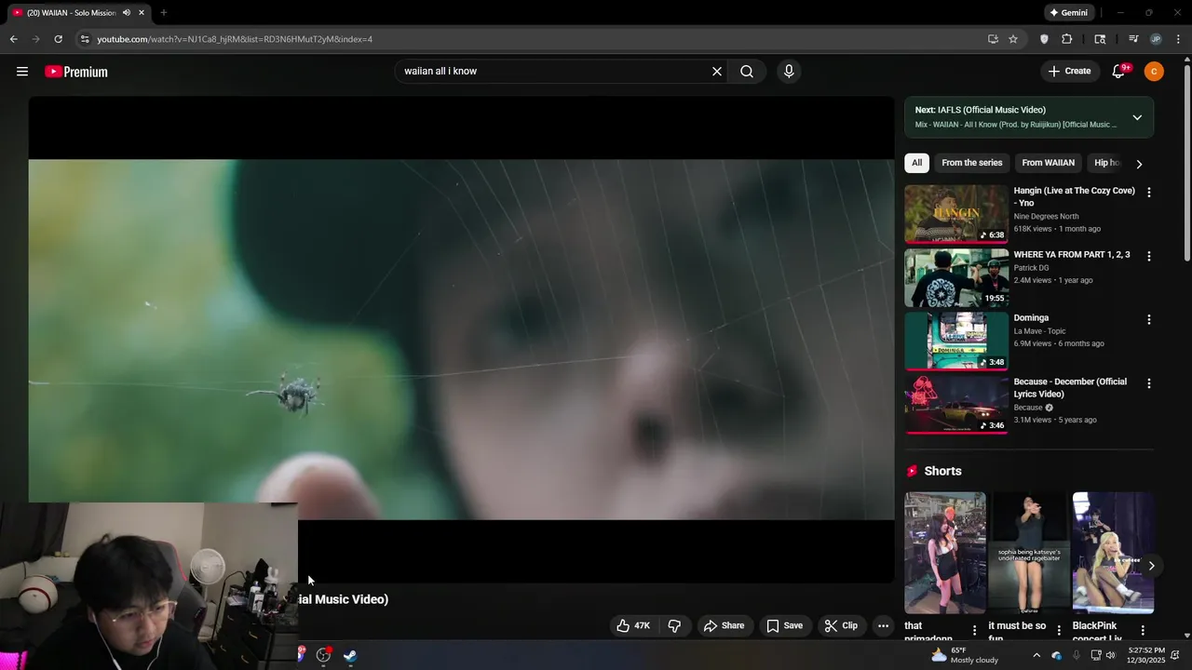
Task: Dislike the video
Action: pyautogui.click(x=675, y=626)
